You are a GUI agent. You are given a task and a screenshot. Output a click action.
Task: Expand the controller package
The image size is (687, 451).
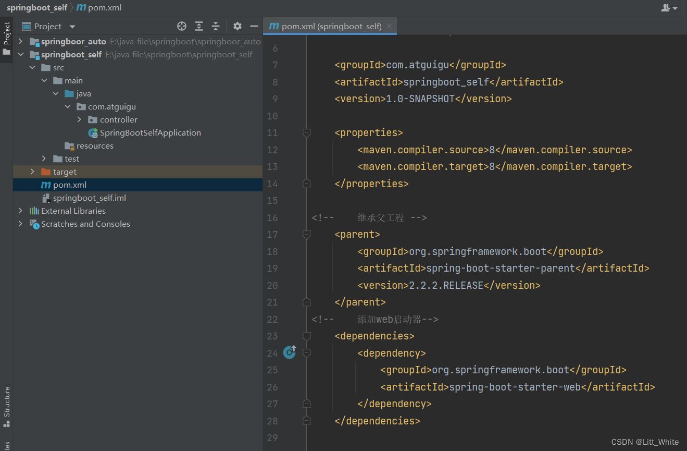[79, 119]
